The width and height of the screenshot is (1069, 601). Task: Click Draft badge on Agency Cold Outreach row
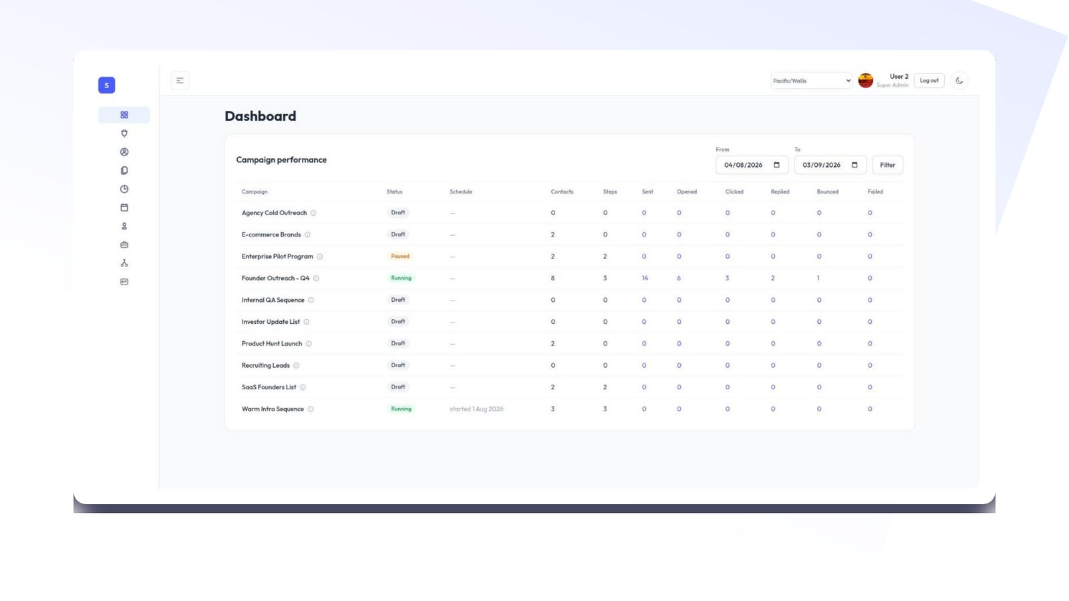pyautogui.click(x=398, y=213)
